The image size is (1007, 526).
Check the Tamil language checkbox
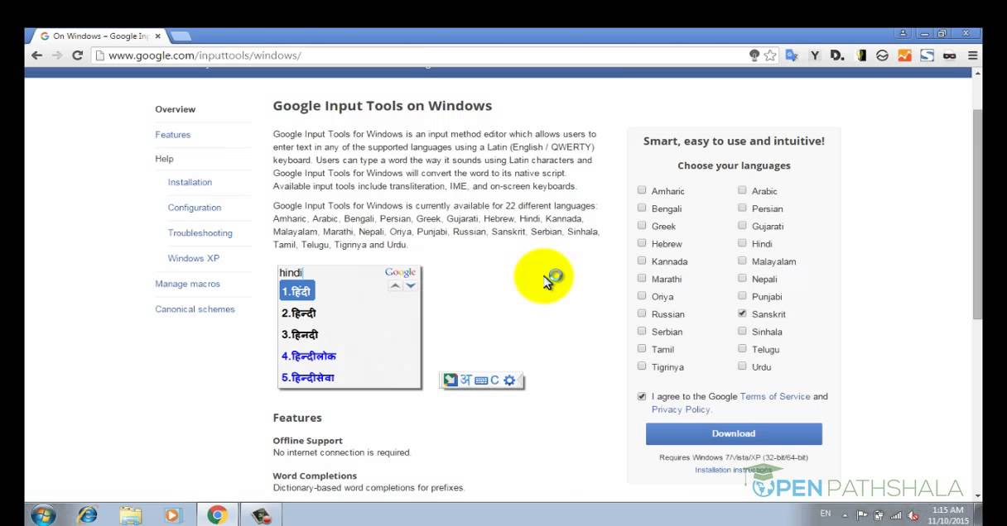[x=642, y=348]
